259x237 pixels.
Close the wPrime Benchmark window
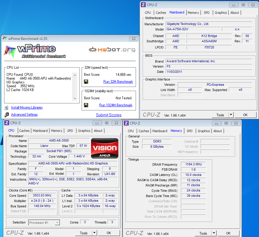[134, 39]
